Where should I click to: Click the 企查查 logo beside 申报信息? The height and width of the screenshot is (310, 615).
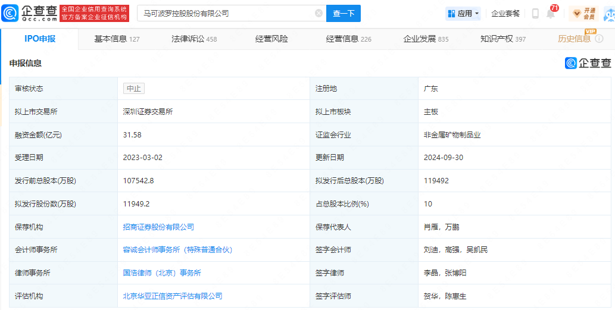pyautogui.click(x=588, y=62)
